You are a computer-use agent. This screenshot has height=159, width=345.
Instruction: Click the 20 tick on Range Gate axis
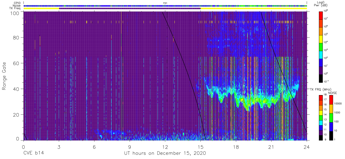[x=16, y=115]
